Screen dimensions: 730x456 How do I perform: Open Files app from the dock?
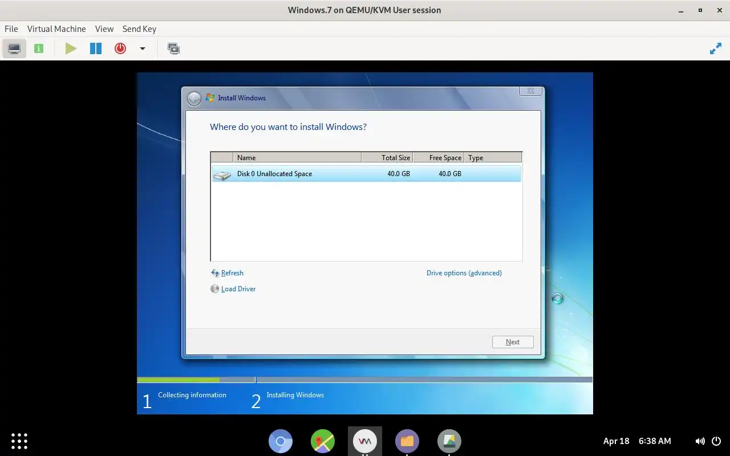(x=407, y=441)
